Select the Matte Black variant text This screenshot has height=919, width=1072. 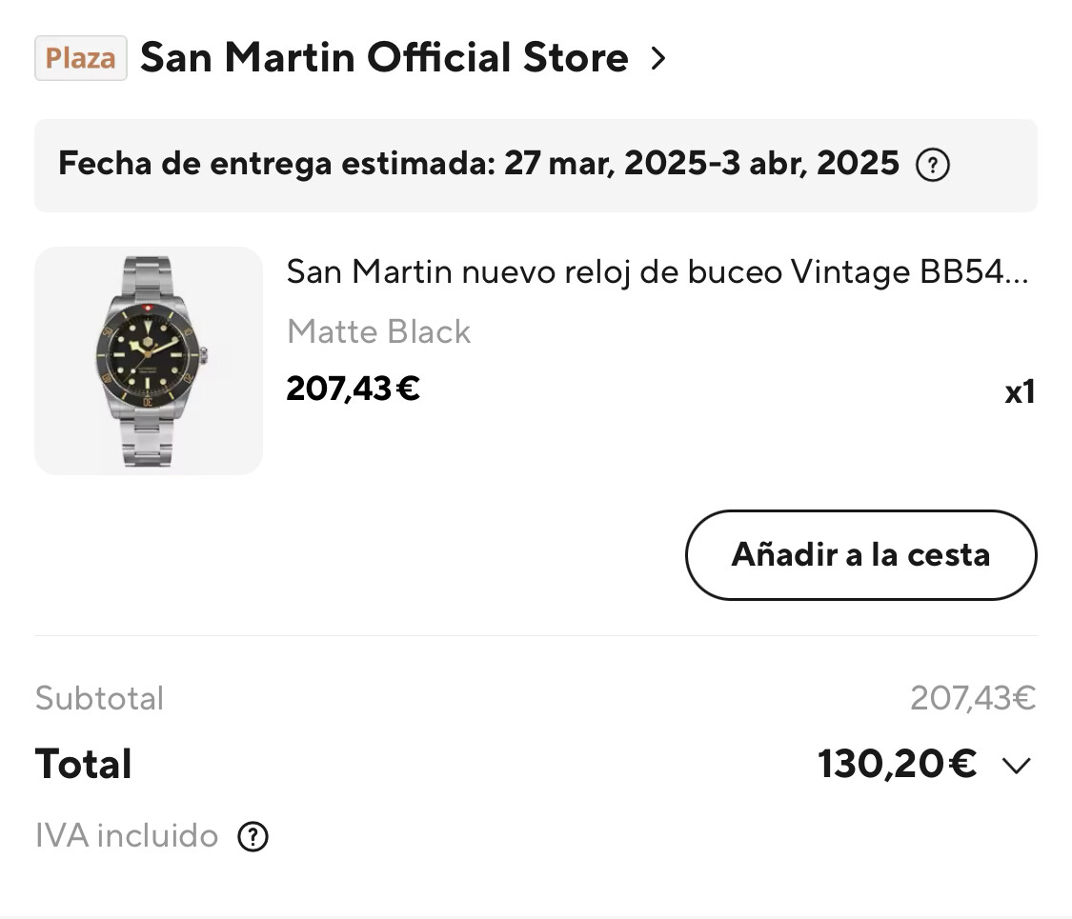[378, 331]
